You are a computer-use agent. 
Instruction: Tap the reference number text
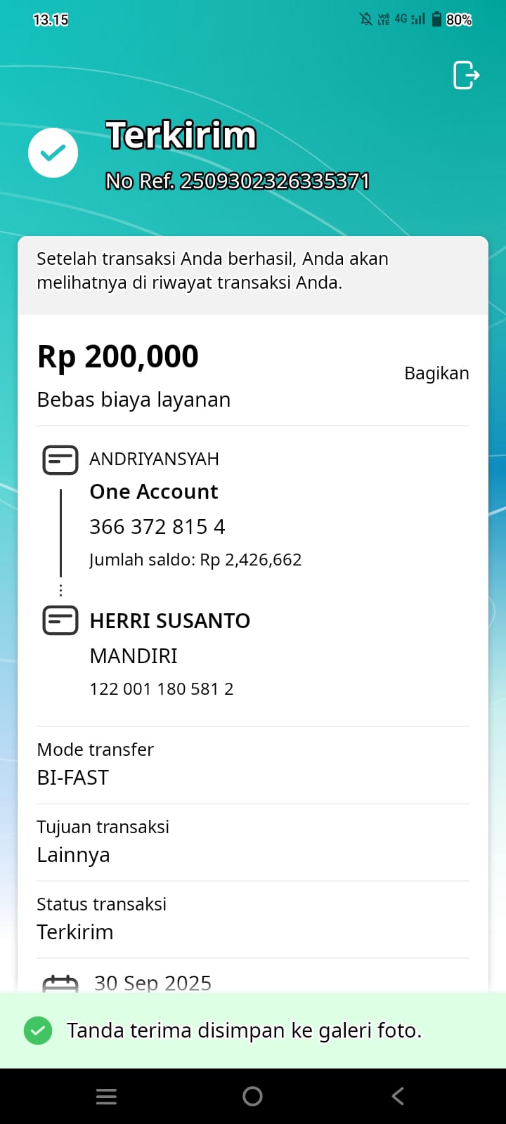click(x=238, y=181)
